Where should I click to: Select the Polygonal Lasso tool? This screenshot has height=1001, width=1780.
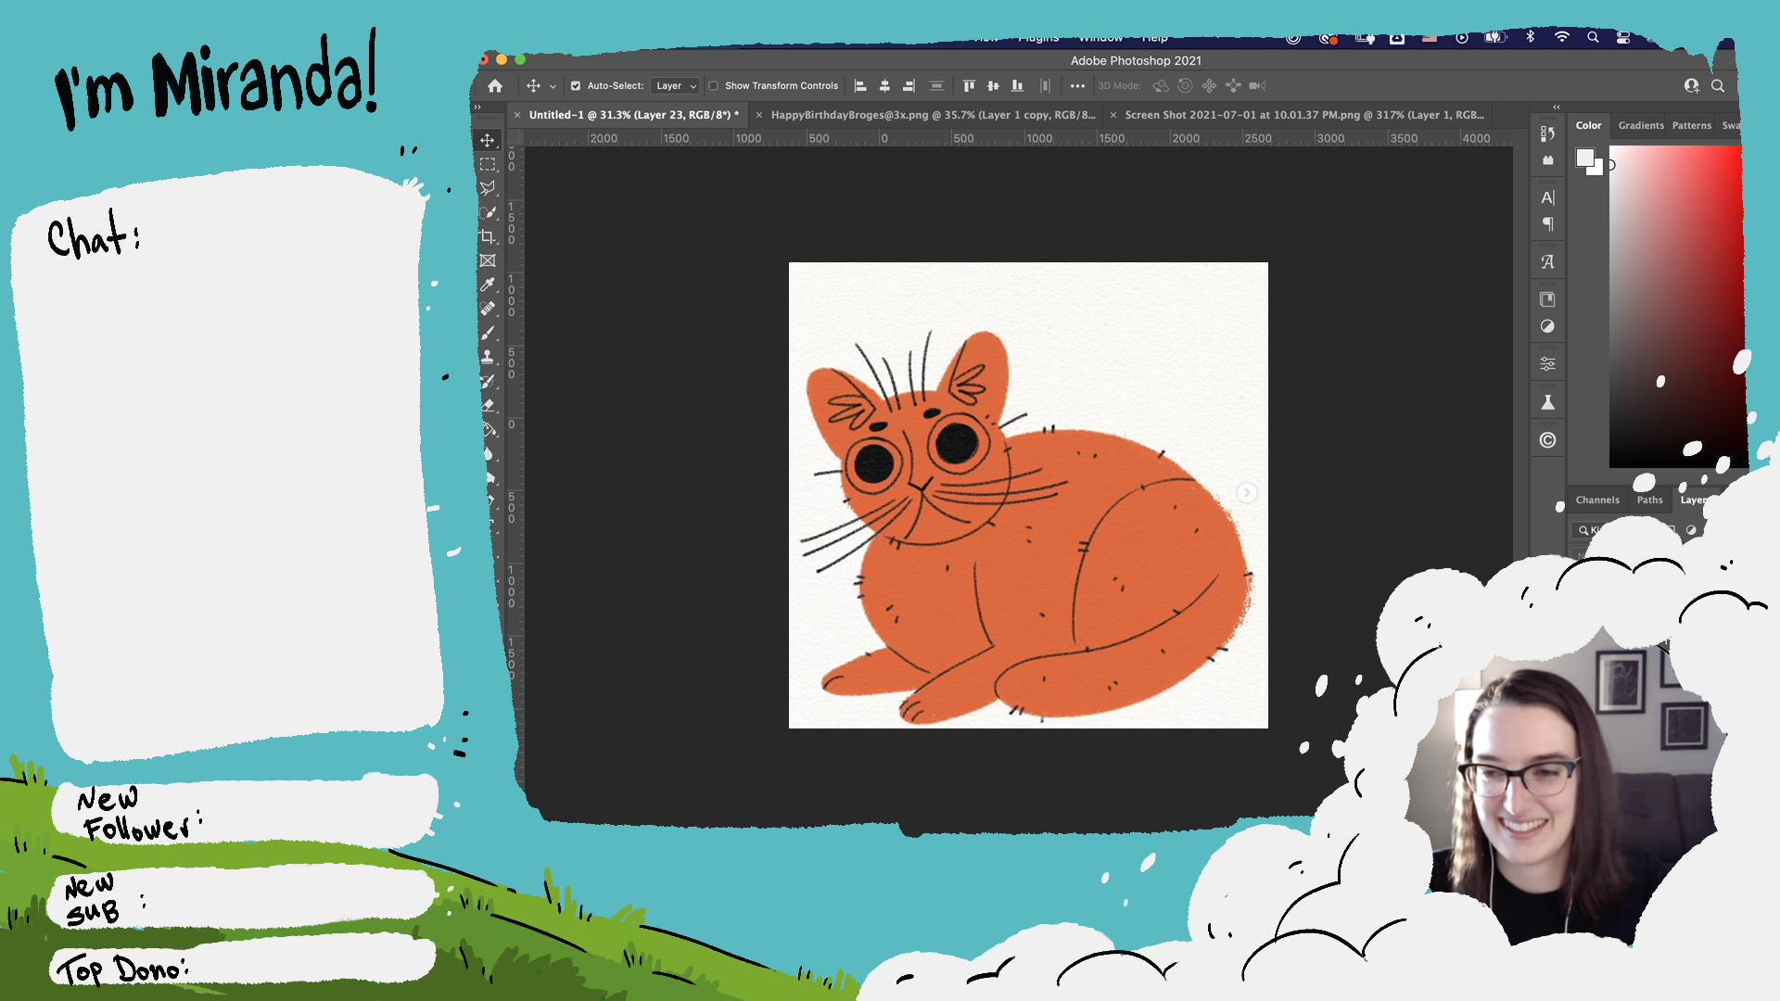click(487, 188)
